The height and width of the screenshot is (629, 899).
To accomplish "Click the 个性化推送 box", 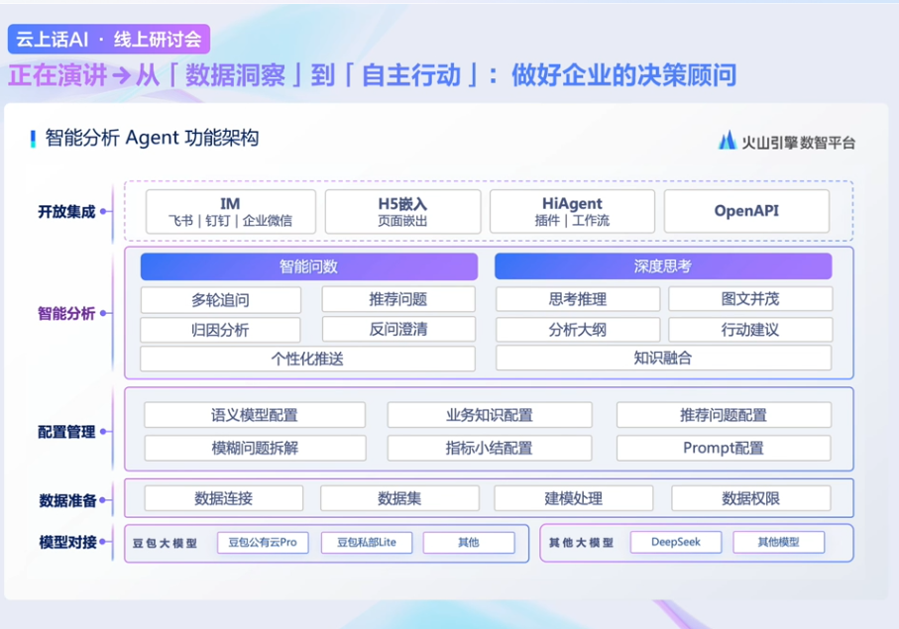I will [x=307, y=359].
